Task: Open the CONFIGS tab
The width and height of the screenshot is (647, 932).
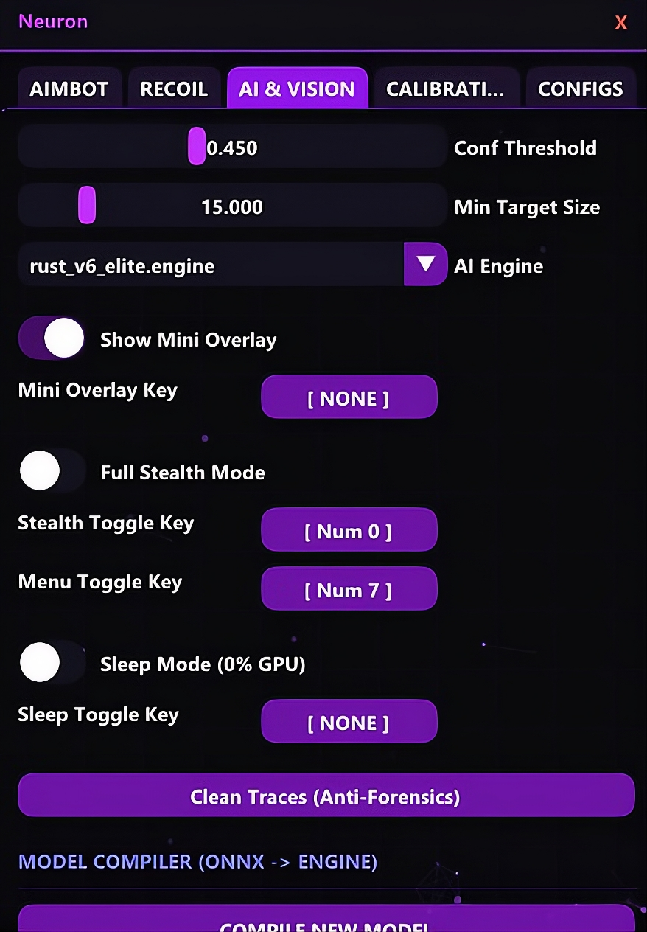Action: coord(580,89)
